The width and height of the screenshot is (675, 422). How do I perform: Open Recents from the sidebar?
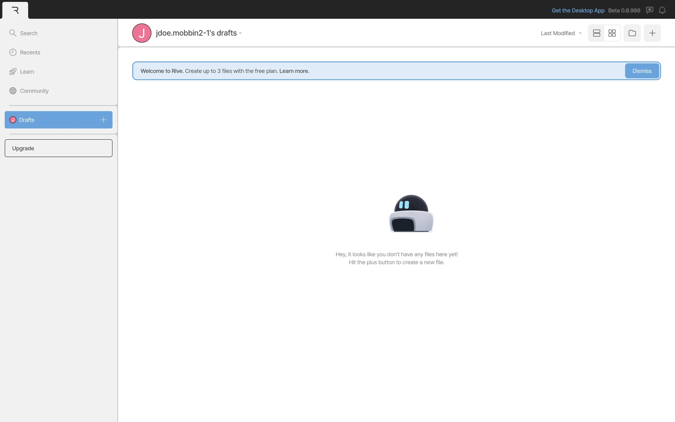(x=30, y=52)
